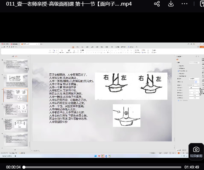Click the share icon in the player header
Viewport: 204px width, 170px height.
[x=157, y=4]
